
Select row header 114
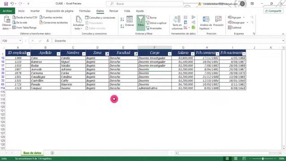pyautogui.click(x=3, y=88)
